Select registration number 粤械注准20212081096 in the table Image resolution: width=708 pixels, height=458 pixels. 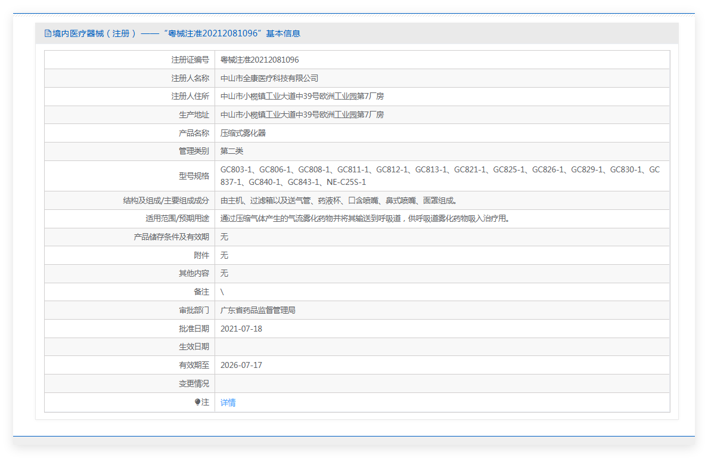click(x=260, y=60)
